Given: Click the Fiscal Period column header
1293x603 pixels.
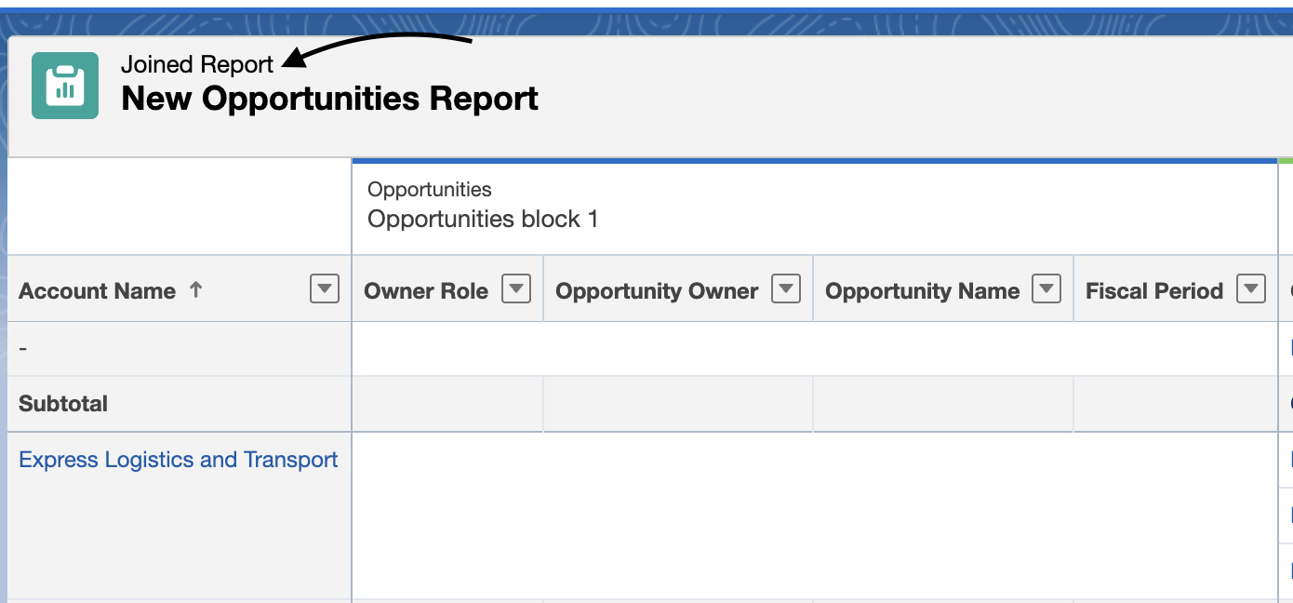Looking at the screenshot, I should (x=1154, y=289).
